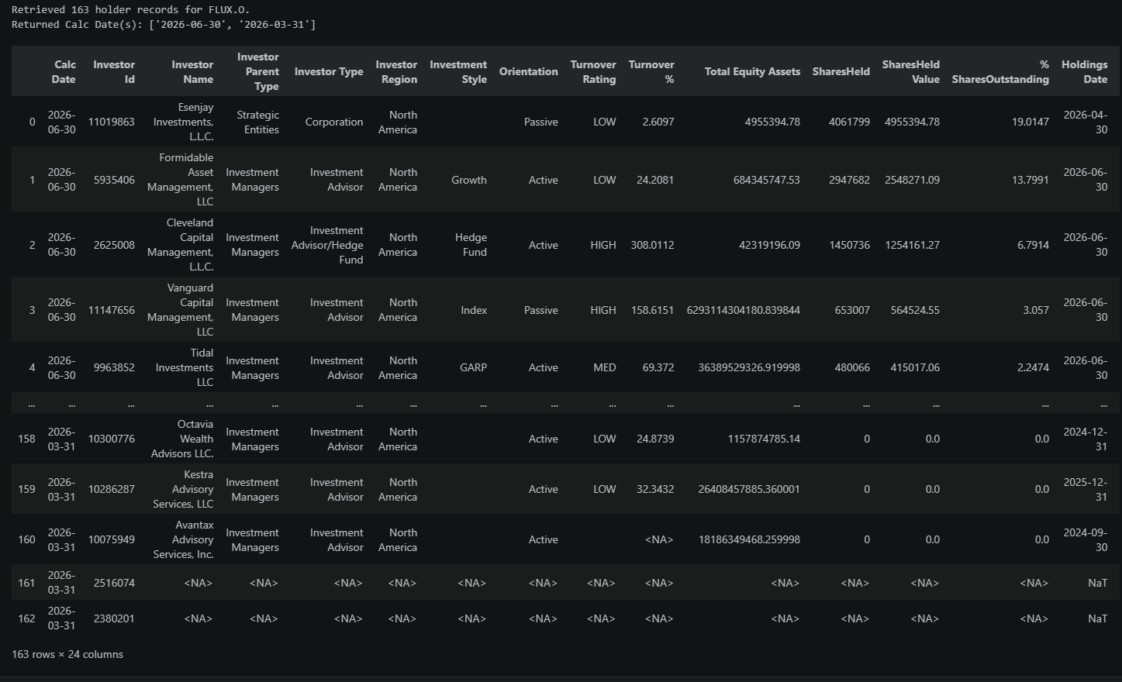The width and height of the screenshot is (1122, 682).
Task: Click investor ID 11147656
Action: 112,310
